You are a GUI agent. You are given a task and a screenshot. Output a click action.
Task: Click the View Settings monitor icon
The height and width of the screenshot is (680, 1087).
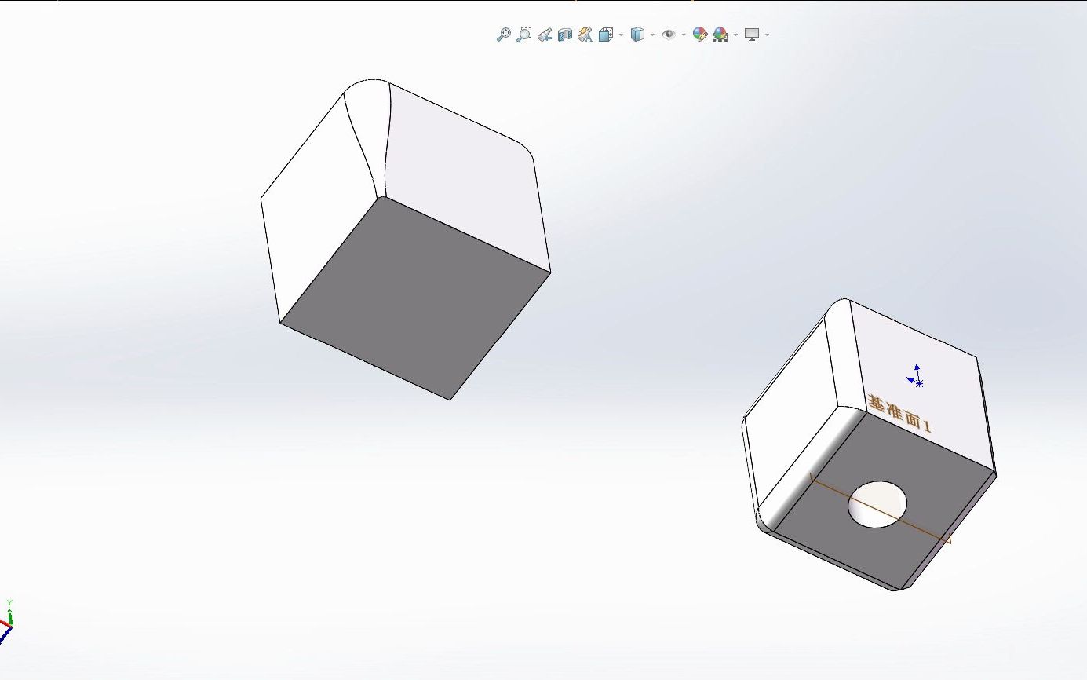click(x=752, y=35)
